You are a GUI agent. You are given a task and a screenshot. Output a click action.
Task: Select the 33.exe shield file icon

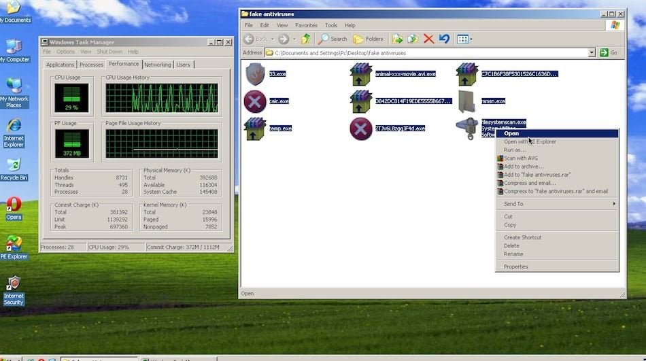click(x=254, y=73)
